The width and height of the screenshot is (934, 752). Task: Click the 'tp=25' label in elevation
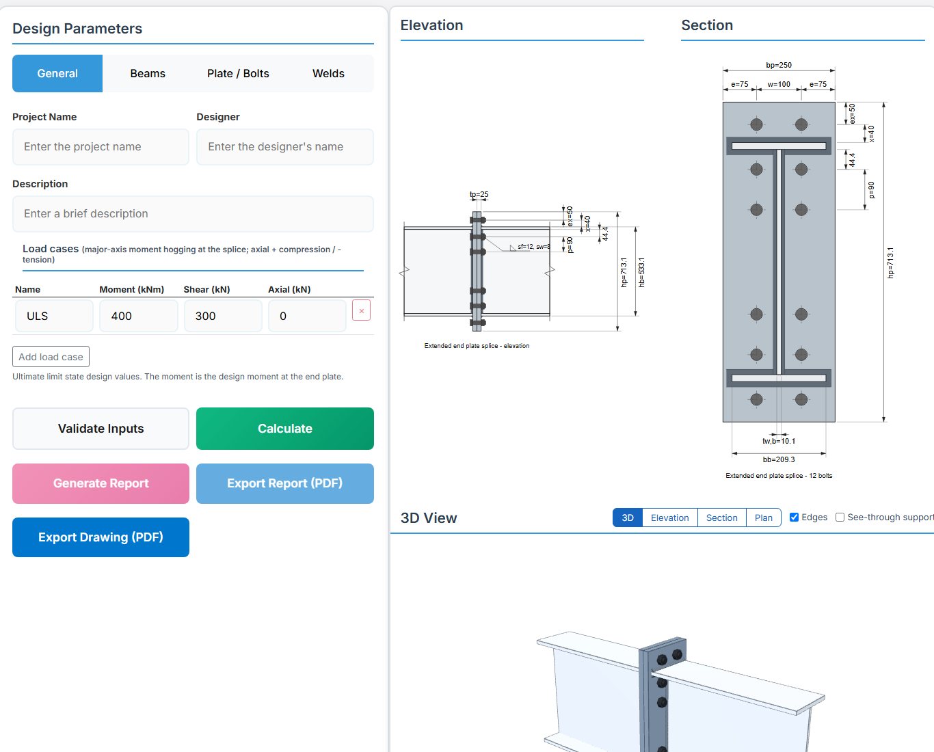tap(479, 195)
